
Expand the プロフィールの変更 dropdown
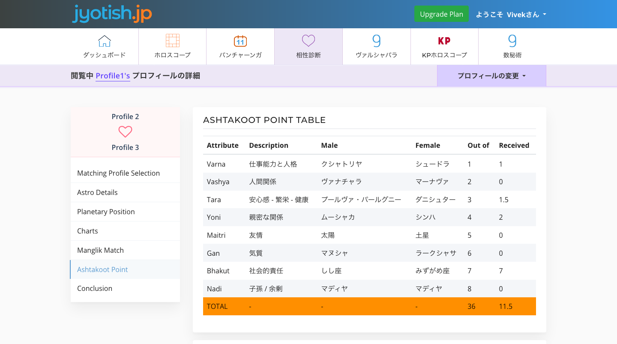[491, 76]
